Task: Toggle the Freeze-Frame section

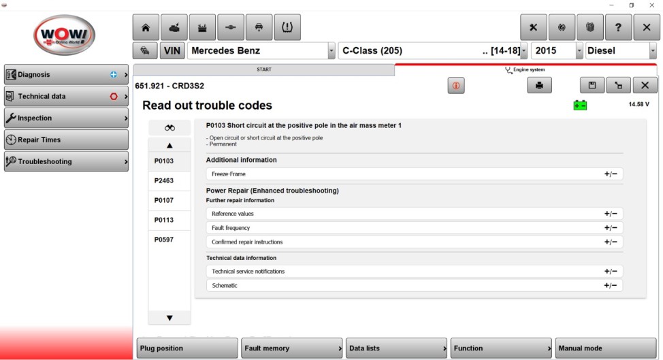Action: click(415, 174)
